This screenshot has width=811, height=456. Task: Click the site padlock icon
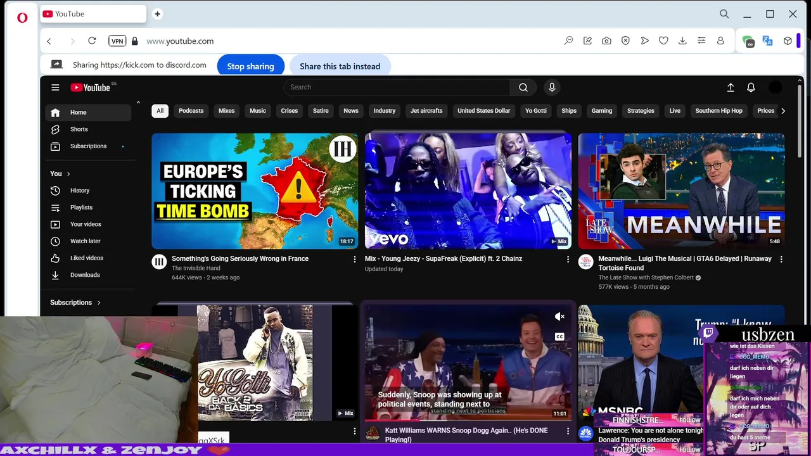[x=134, y=41]
